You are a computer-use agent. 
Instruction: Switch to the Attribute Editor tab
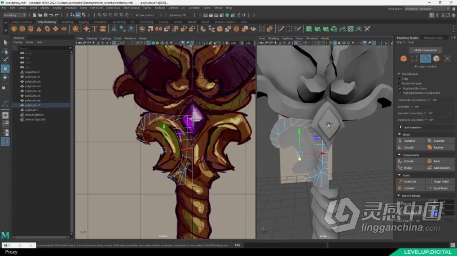coord(433,38)
